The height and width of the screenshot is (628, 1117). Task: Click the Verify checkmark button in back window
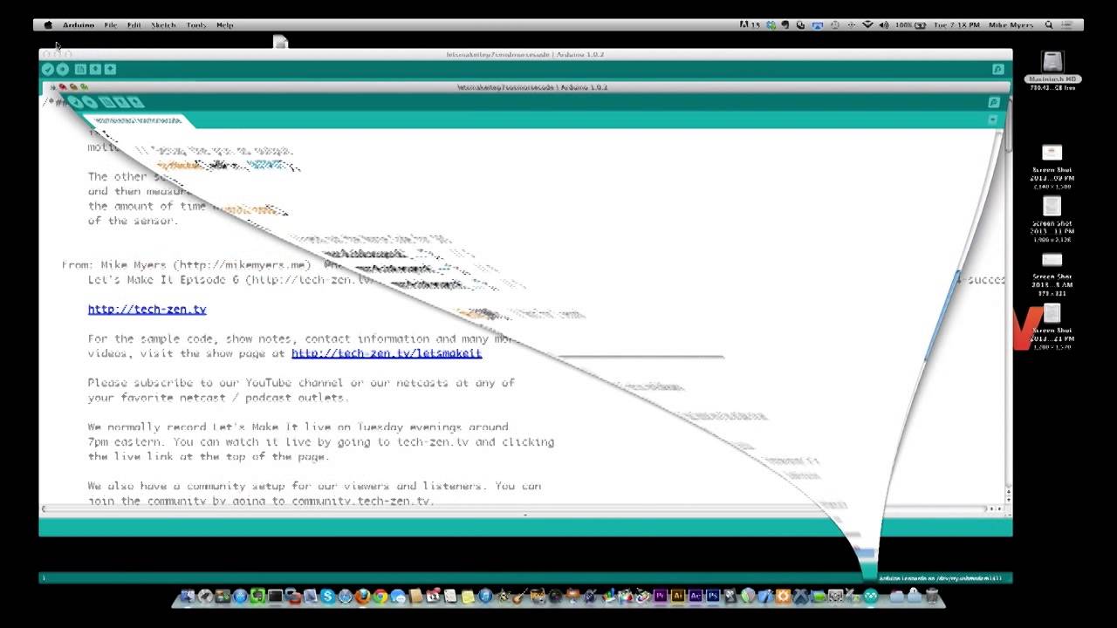point(48,70)
